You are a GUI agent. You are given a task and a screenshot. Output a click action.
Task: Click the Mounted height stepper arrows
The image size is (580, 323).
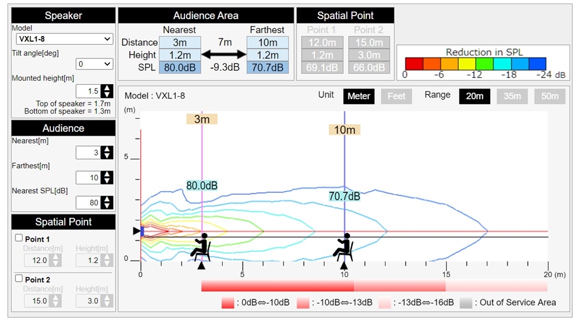click(x=107, y=91)
